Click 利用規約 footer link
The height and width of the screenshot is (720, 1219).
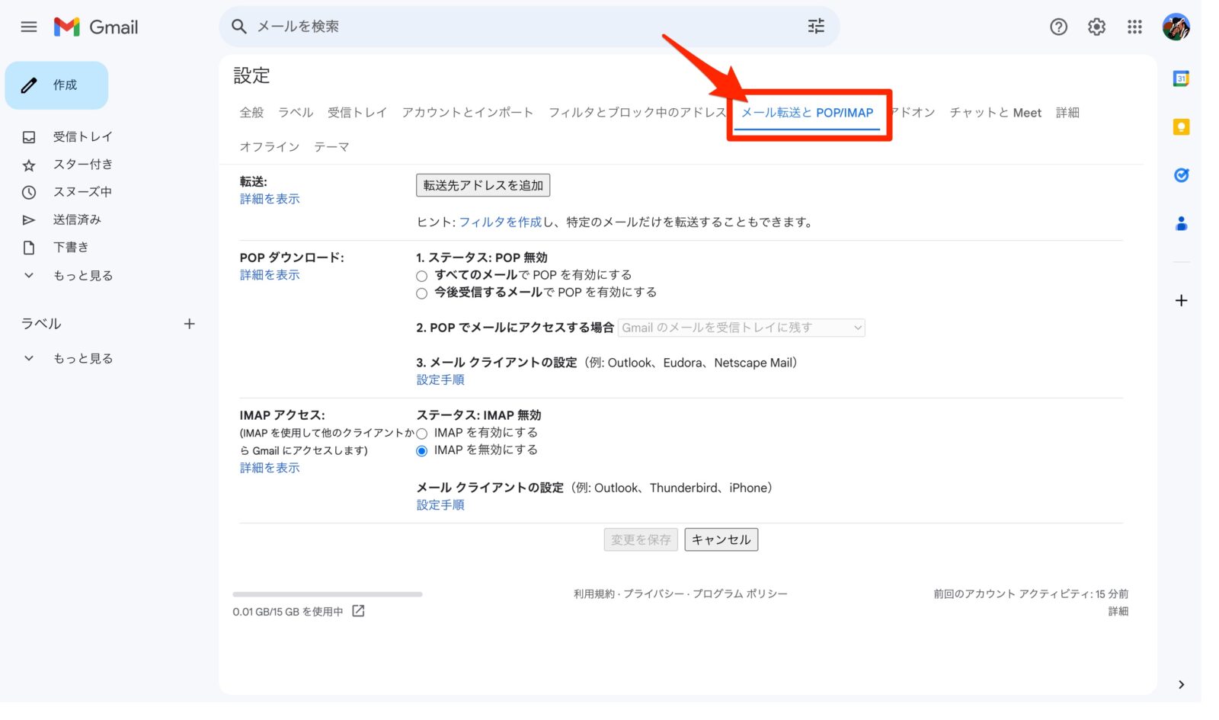pos(594,594)
